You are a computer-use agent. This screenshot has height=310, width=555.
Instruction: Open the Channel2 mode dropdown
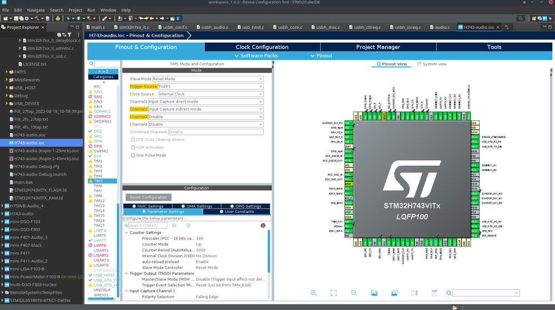coord(206,109)
